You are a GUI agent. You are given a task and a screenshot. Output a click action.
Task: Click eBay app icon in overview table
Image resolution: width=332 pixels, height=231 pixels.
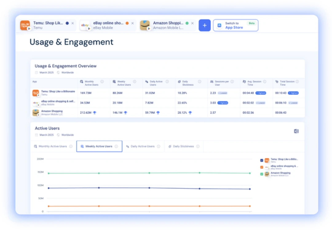point(36,103)
